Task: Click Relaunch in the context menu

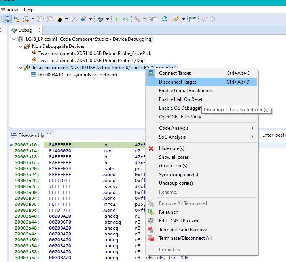Action: (x=202, y=212)
